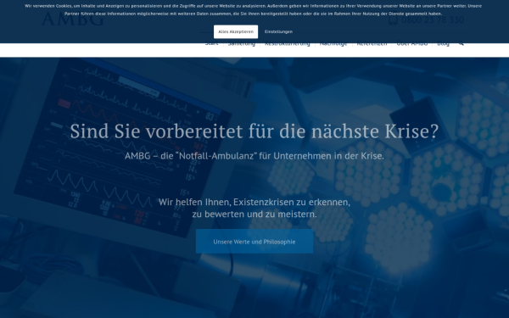Accept all cookies with Alles Akzeptieren

tap(236, 32)
